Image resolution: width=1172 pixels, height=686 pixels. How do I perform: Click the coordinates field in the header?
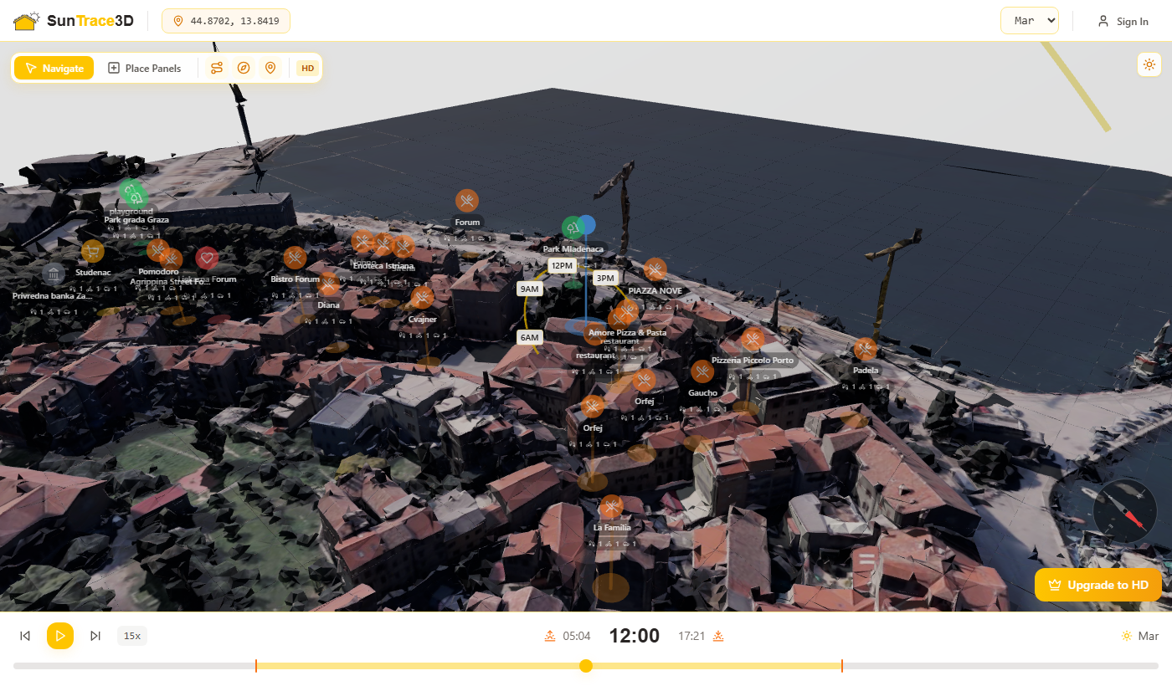tap(225, 21)
